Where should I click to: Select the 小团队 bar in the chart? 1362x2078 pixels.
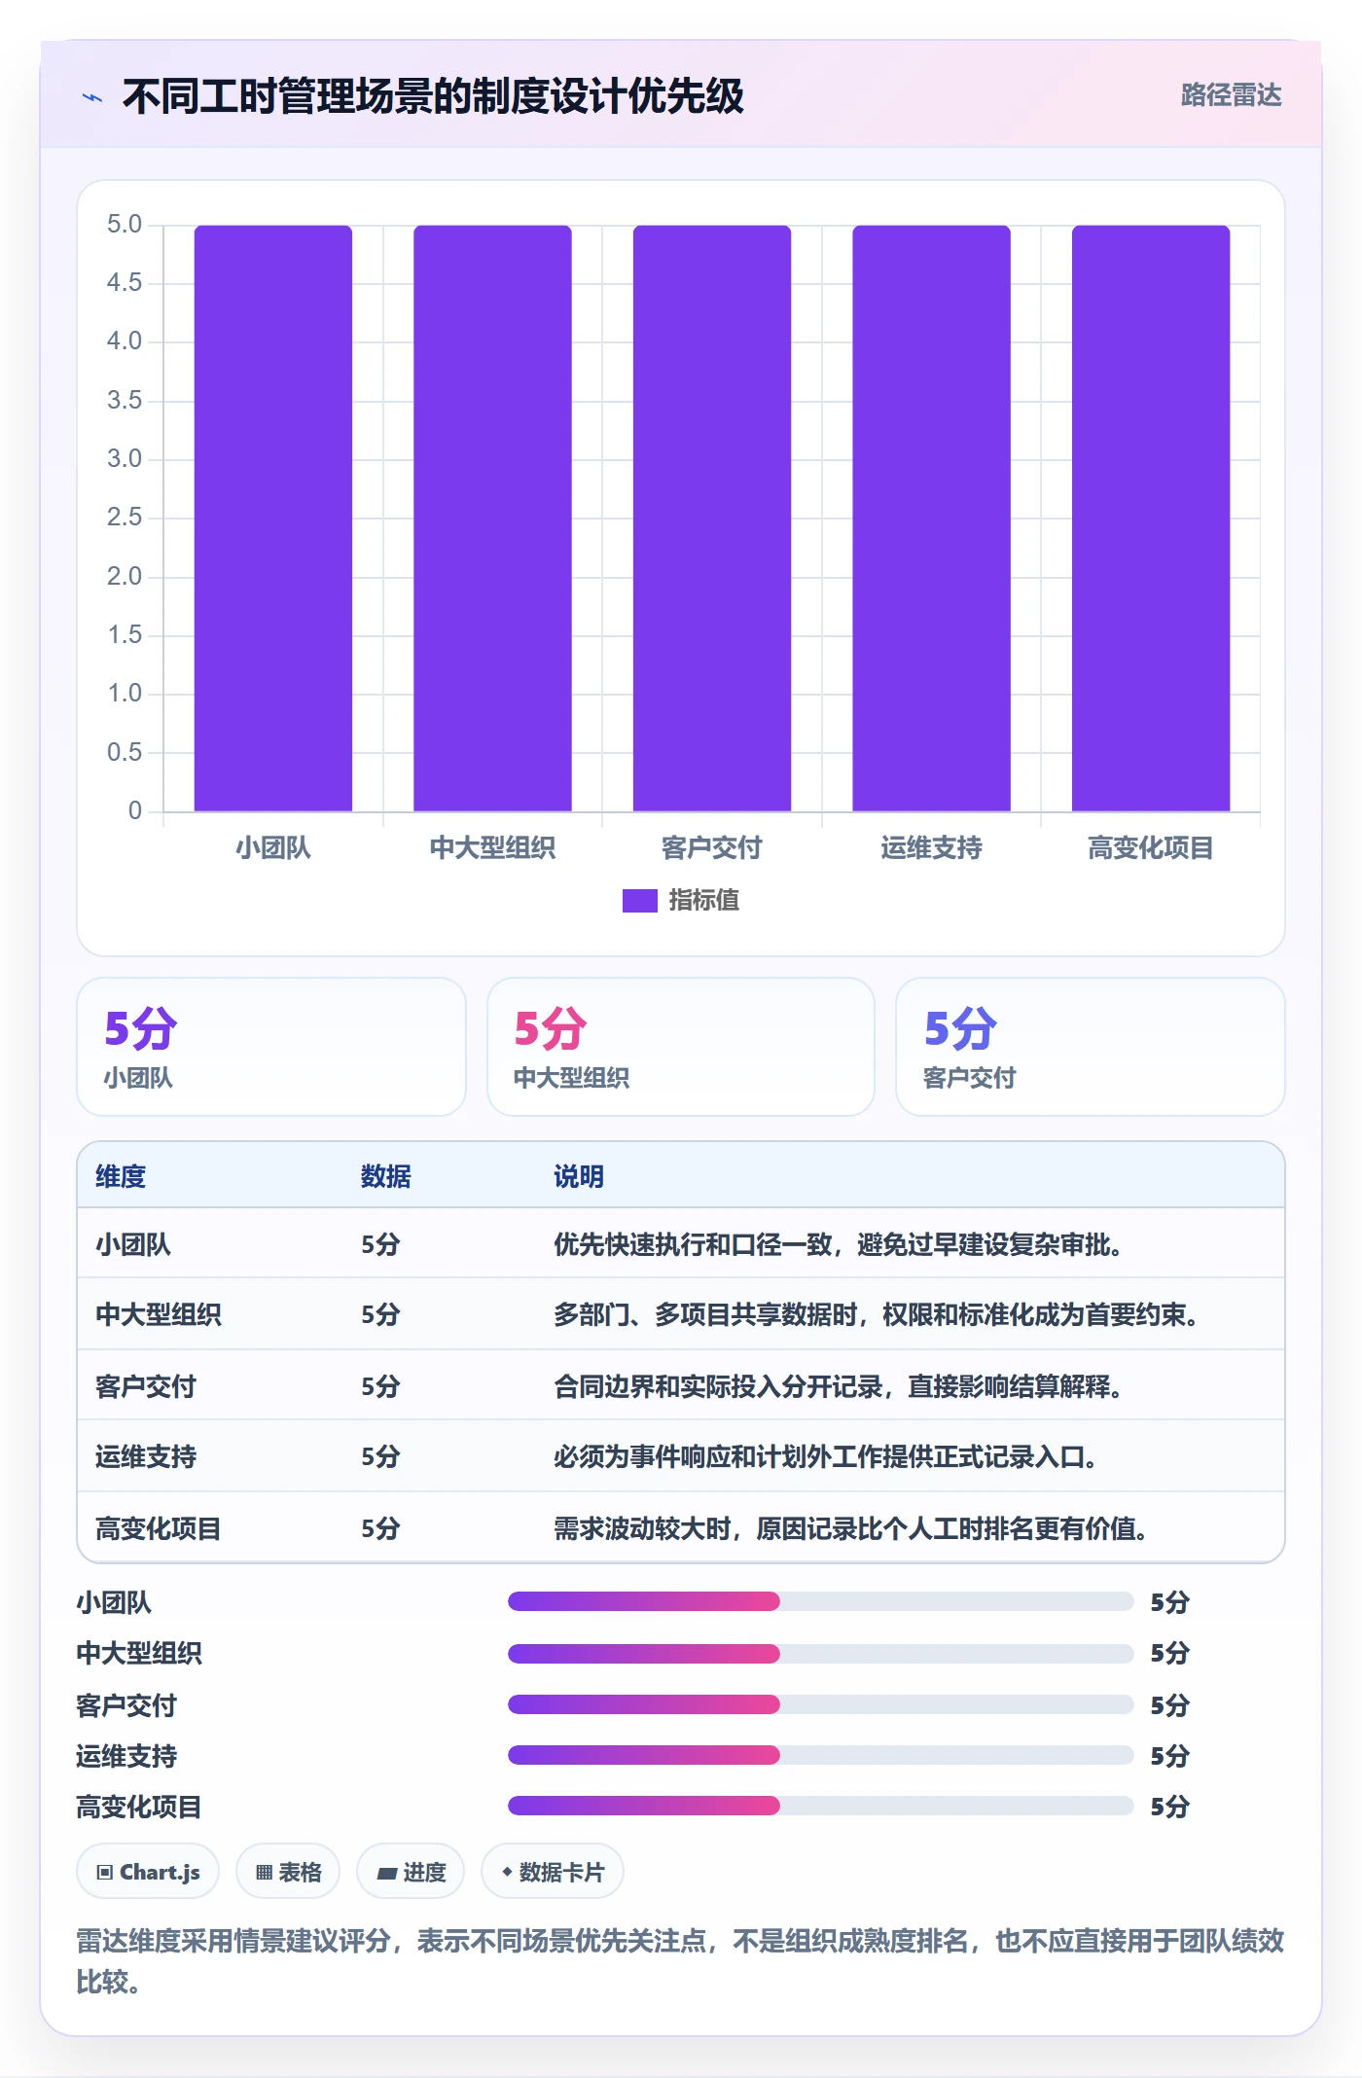click(x=273, y=518)
